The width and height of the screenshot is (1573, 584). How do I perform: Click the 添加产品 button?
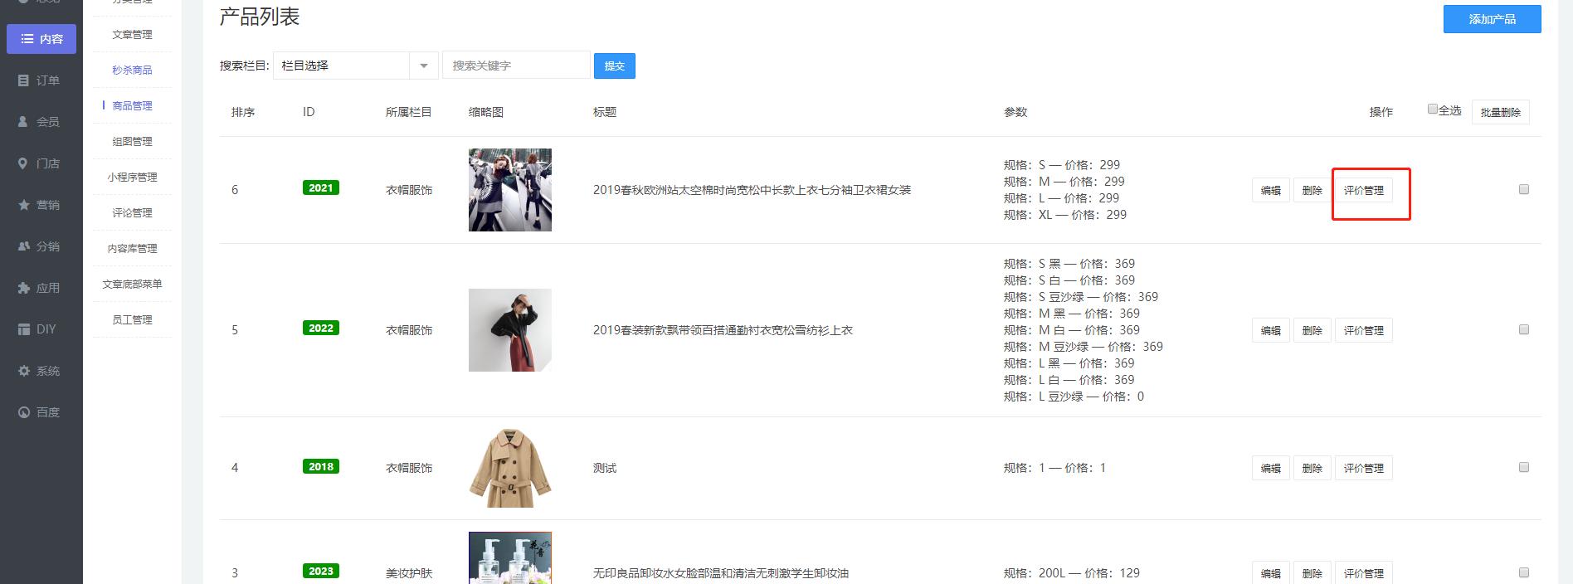click(1492, 19)
